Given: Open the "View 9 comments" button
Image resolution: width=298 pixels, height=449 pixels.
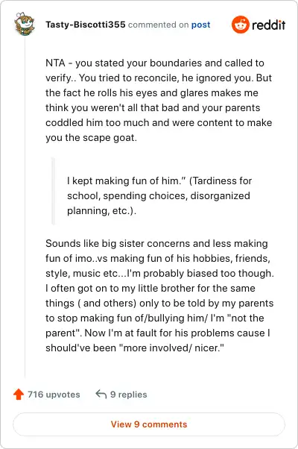Looking at the screenshot, I should [x=149, y=424].
